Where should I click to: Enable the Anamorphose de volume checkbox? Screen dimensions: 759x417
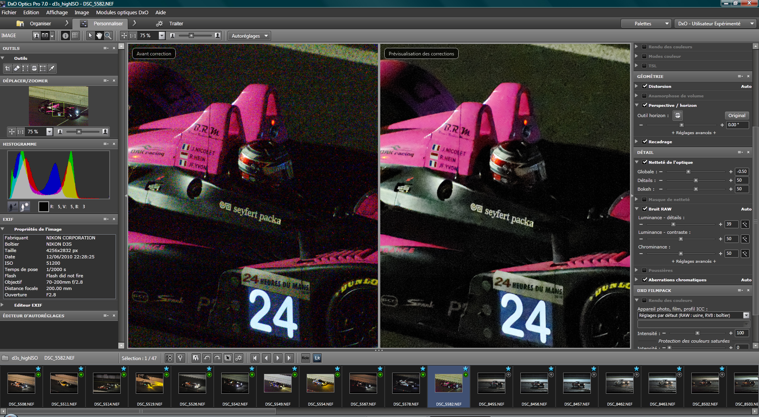(x=644, y=96)
